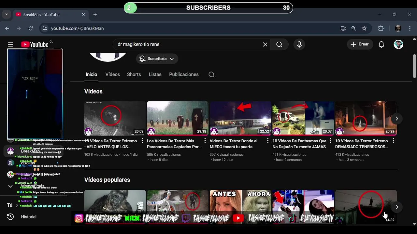The image size is (417, 234).
Task: Expand the 'Tú' section chevron
Action: [17, 205]
